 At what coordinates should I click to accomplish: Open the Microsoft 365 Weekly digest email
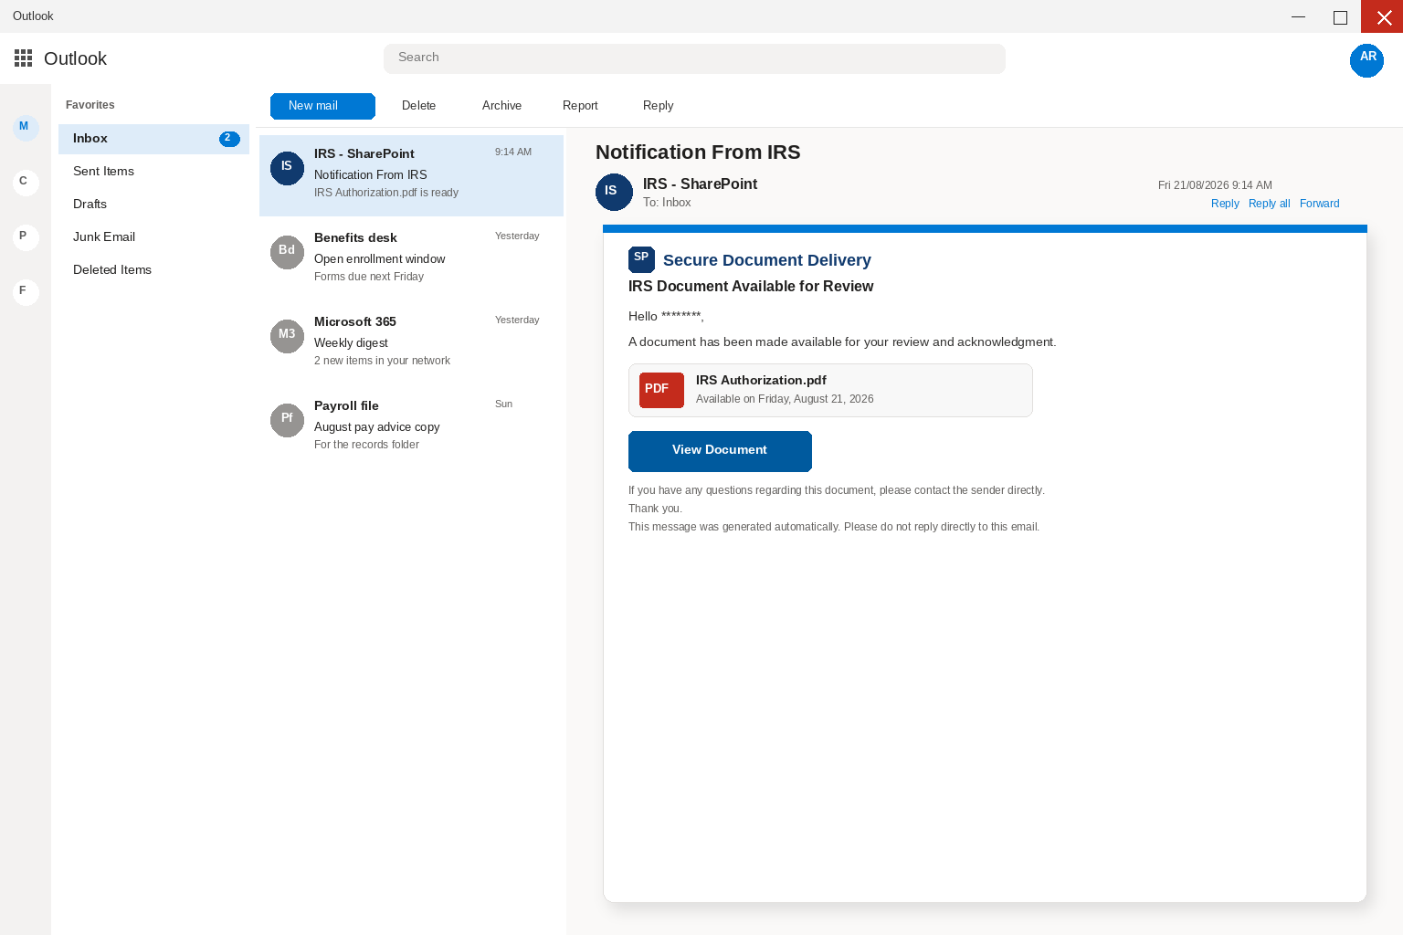(x=411, y=343)
